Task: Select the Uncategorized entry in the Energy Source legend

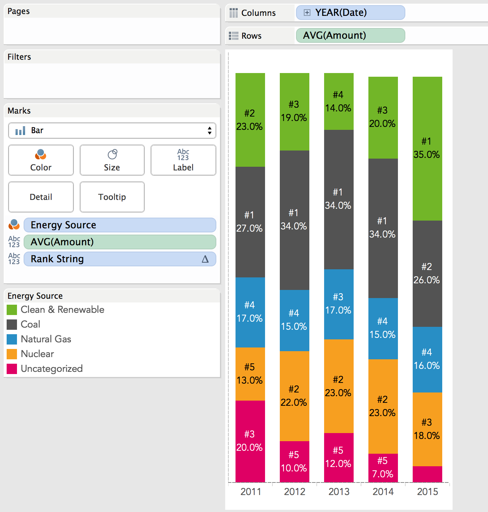Action: click(x=52, y=369)
